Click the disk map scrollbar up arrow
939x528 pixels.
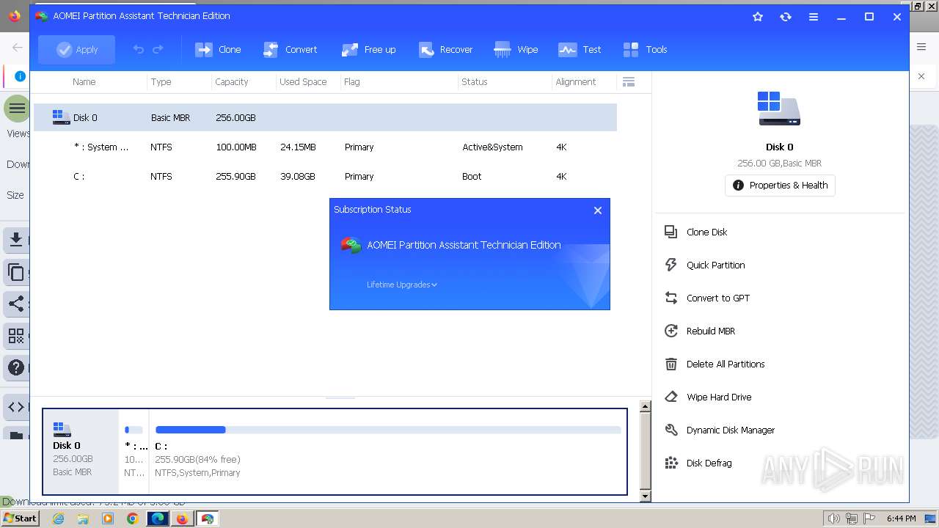tap(646, 406)
